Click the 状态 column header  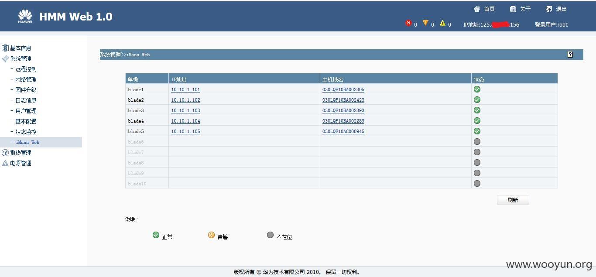pyautogui.click(x=479, y=79)
